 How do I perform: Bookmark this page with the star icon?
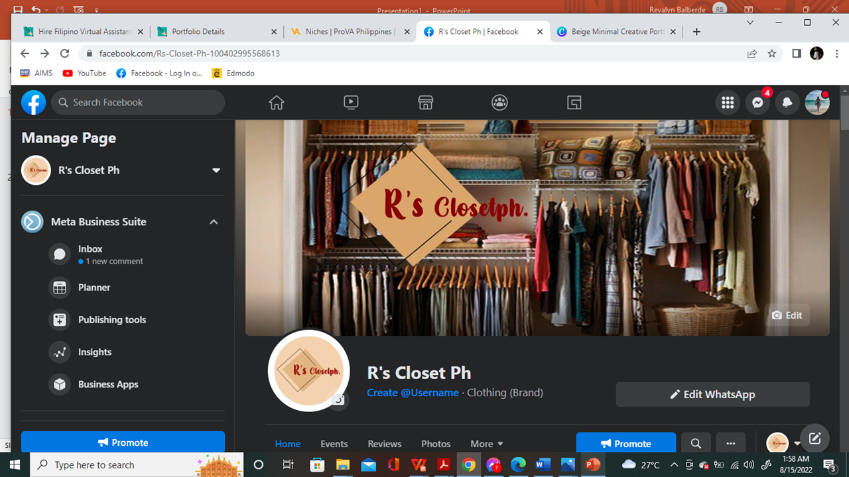pos(772,54)
